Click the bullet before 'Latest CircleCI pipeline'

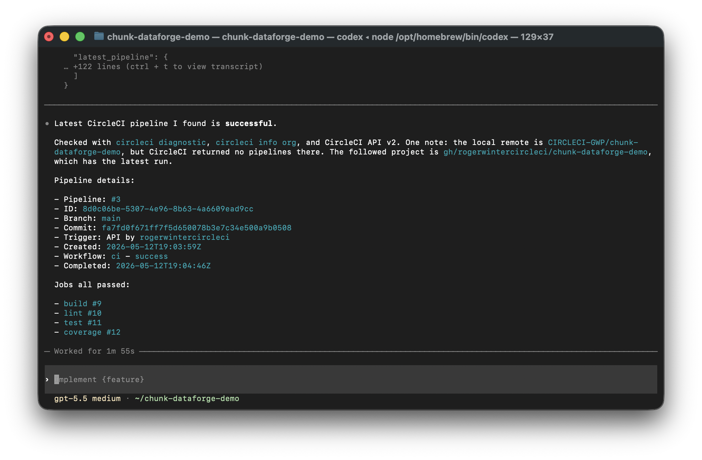coord(47,123)
